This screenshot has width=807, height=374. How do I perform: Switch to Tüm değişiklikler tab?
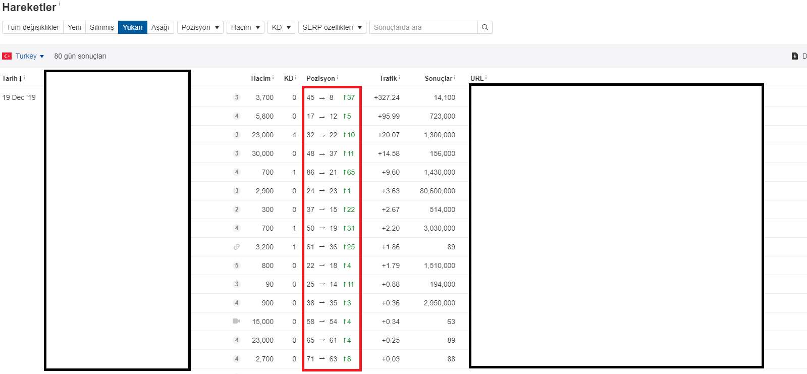click(33, 27)
